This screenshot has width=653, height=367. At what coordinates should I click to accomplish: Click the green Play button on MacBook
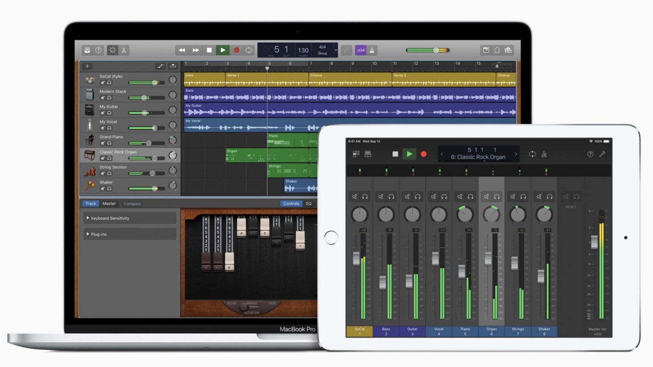point(223,50)
